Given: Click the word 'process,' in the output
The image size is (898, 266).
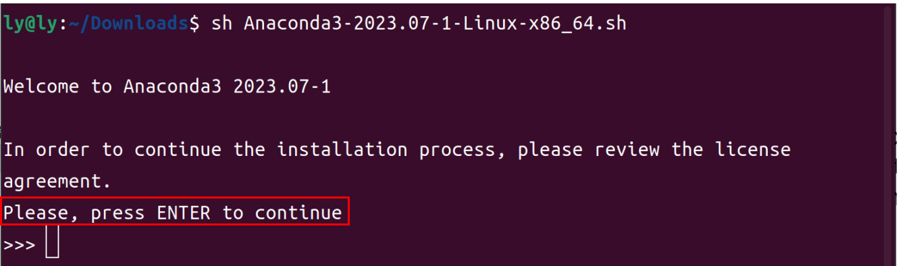Looking at the screenshot, I should point(463,151).
